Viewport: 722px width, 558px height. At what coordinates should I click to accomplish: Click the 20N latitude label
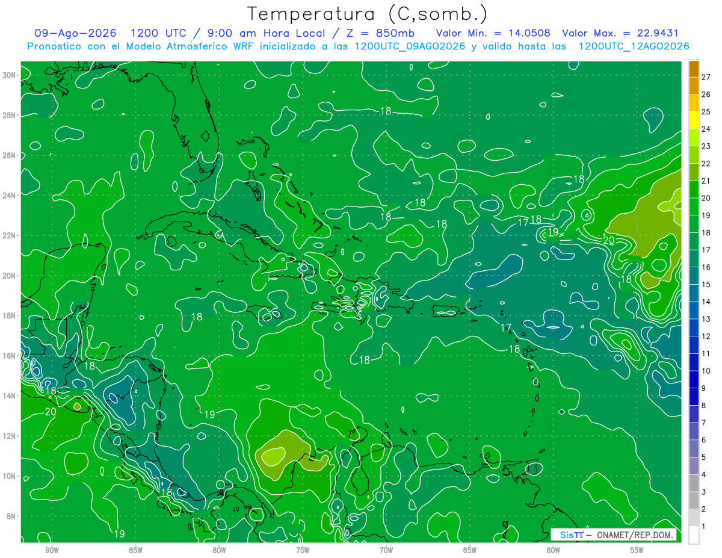click(x=9, y=276)
